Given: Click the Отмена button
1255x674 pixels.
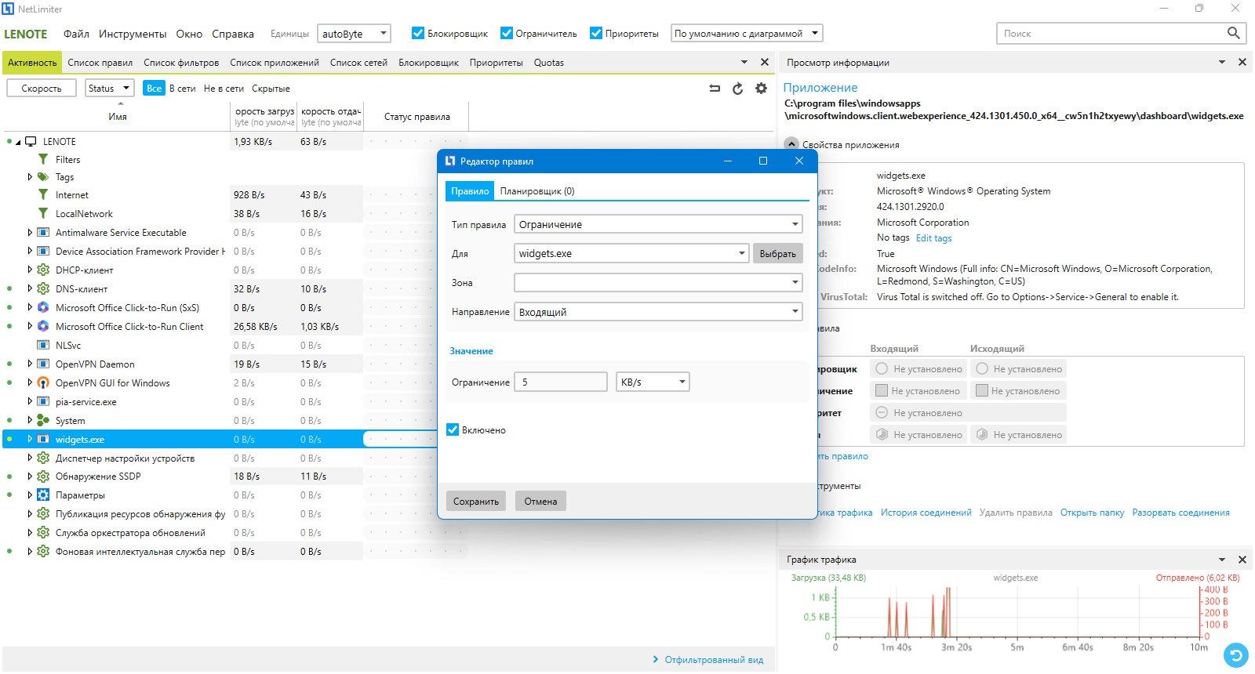Looking at the screenshot, I should [540, 501].
